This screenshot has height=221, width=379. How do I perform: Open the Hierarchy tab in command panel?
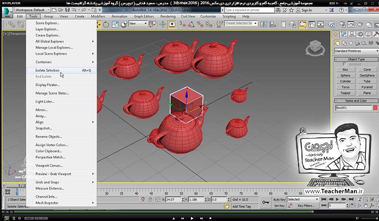[352, 34]
